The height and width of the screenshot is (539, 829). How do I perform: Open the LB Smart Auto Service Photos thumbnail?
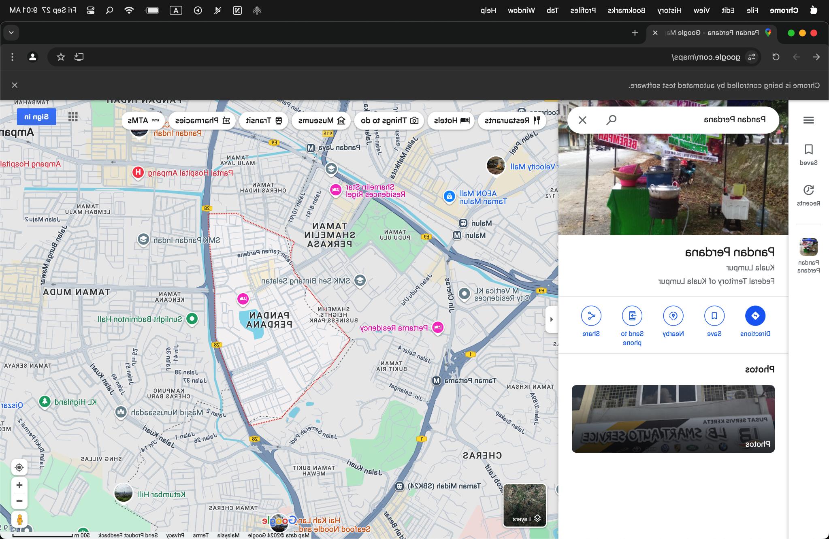click(673, 419)
